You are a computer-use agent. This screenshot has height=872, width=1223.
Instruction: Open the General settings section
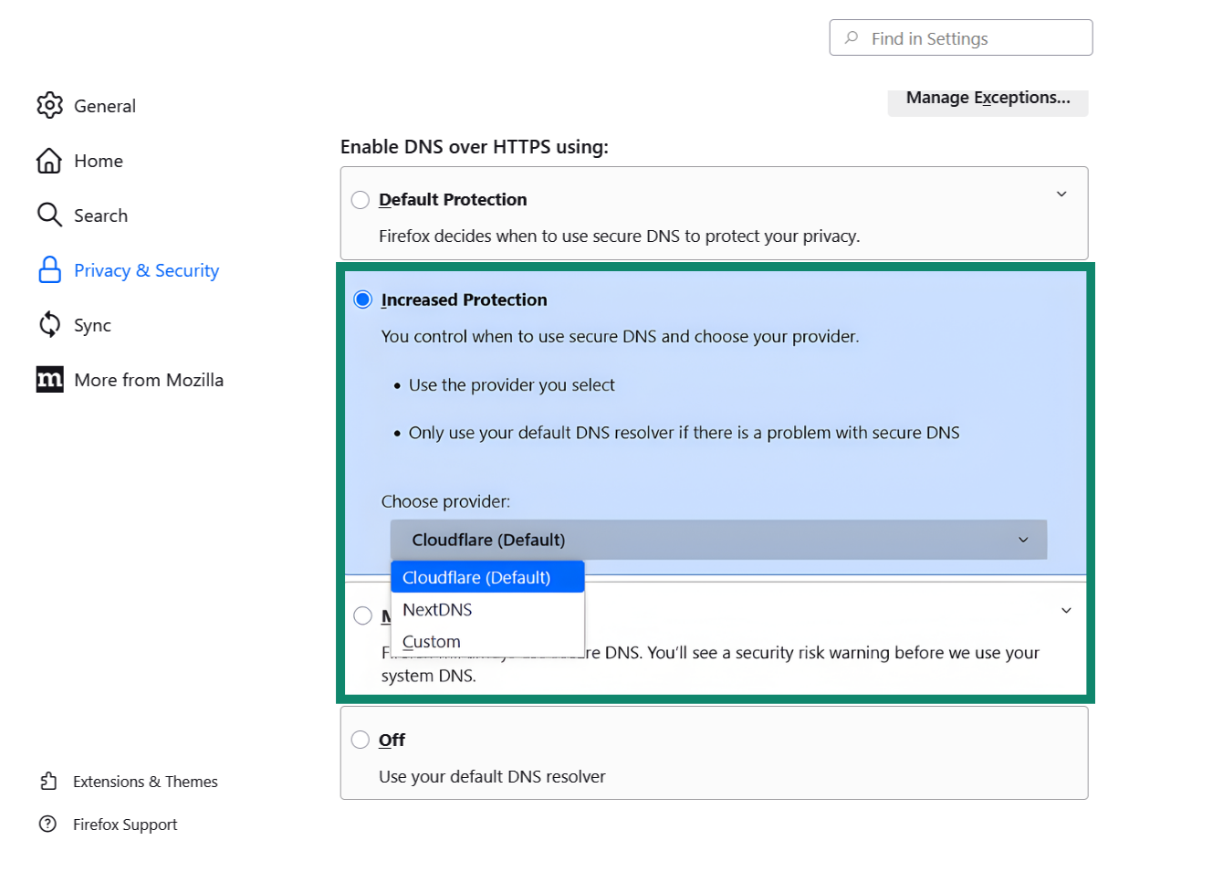pos(50,105)
